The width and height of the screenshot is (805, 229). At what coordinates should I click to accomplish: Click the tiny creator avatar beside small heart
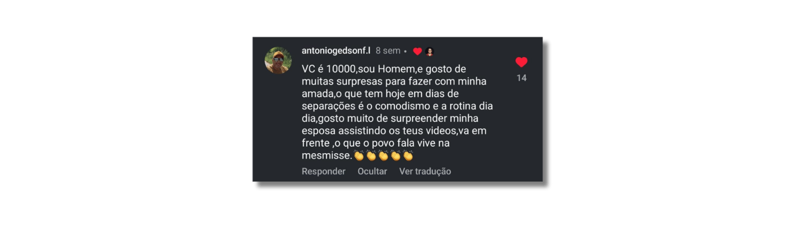[429, 51]
